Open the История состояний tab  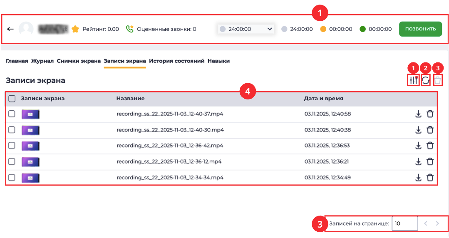coord(177,61)
